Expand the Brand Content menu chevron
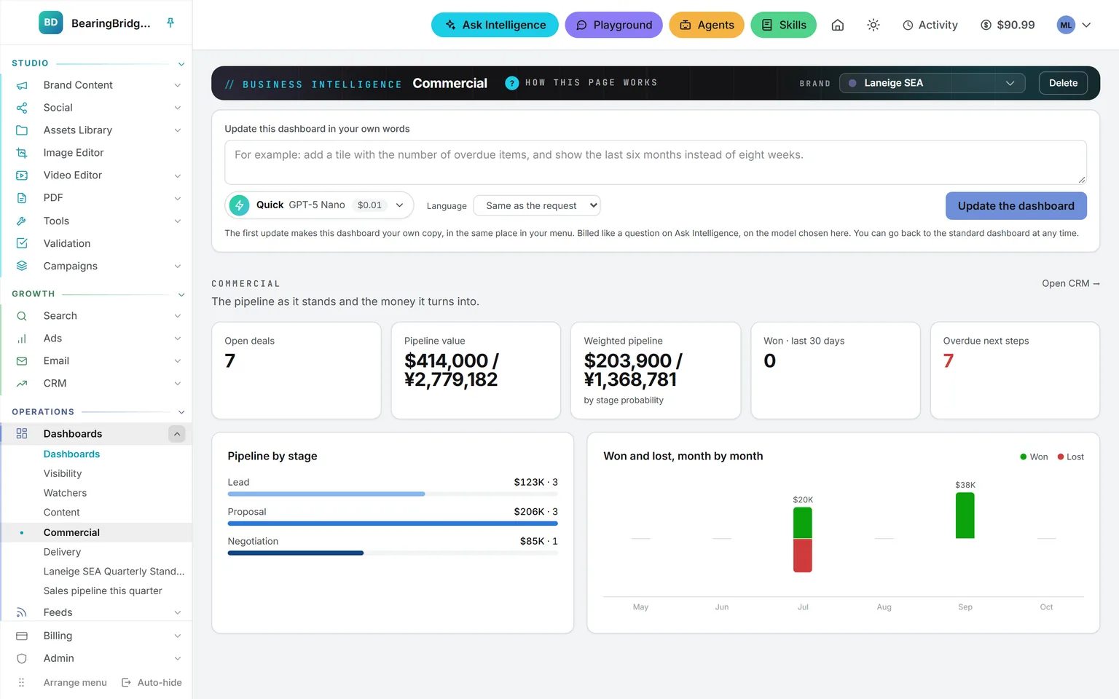 click(x=178, y=85)
